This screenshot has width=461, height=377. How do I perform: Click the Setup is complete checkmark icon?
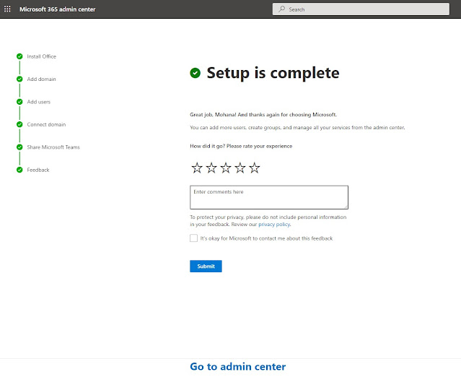pyautogui.click(x=196, y=73)
